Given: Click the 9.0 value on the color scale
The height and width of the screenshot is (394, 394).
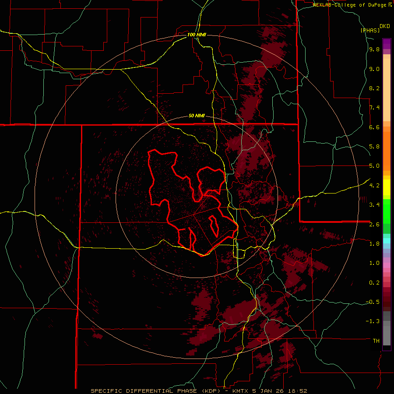Looking at the screenshot, I should [x=374, y=69].
